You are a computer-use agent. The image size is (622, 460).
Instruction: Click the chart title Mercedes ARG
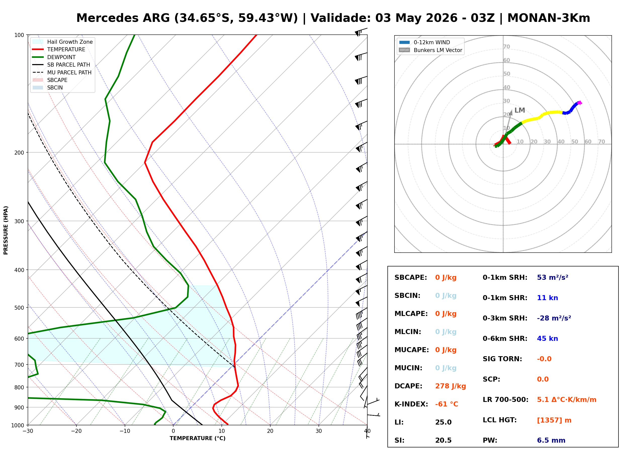123,18
